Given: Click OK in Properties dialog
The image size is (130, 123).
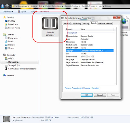Looking at the screenshot, I should click(x=87, y=95).
